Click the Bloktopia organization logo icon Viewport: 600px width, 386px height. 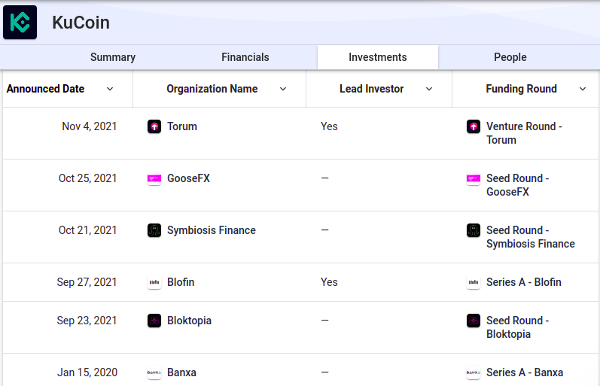click(x=154, y=321)
